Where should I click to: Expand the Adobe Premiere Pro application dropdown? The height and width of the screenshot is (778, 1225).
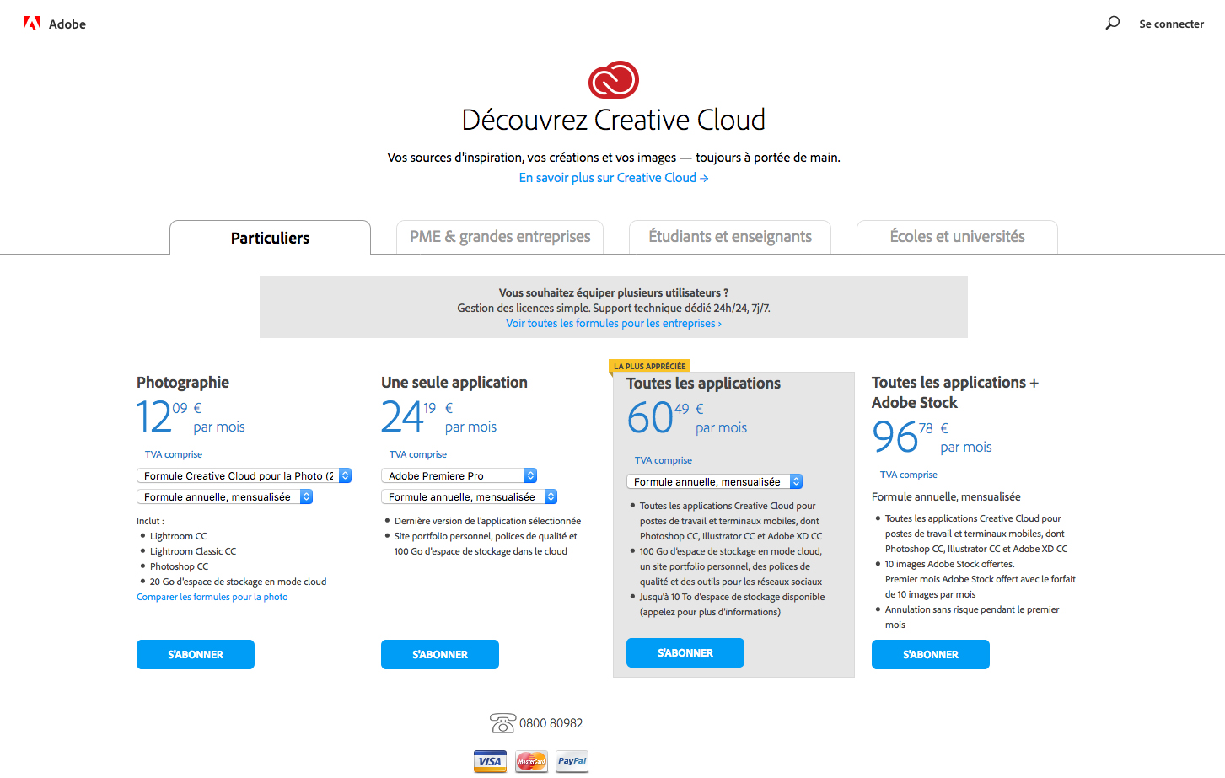[459, 475]
